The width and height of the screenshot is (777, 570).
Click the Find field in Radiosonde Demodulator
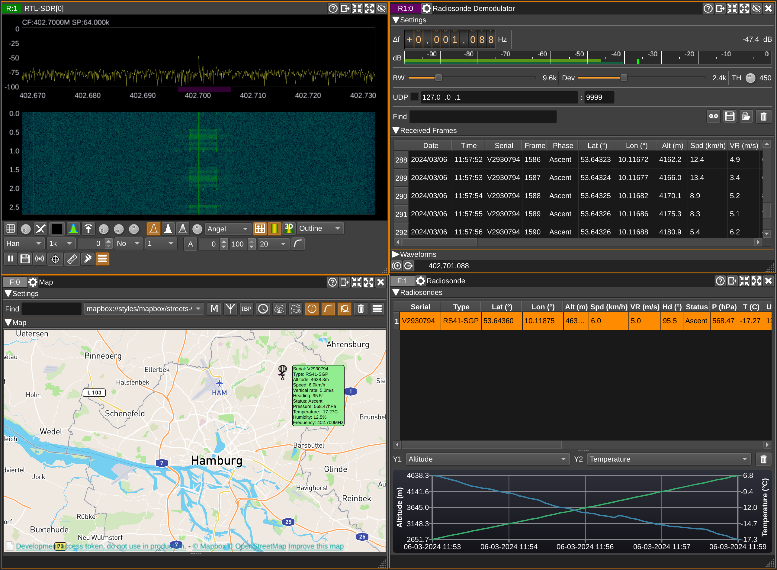pos(483,116)
